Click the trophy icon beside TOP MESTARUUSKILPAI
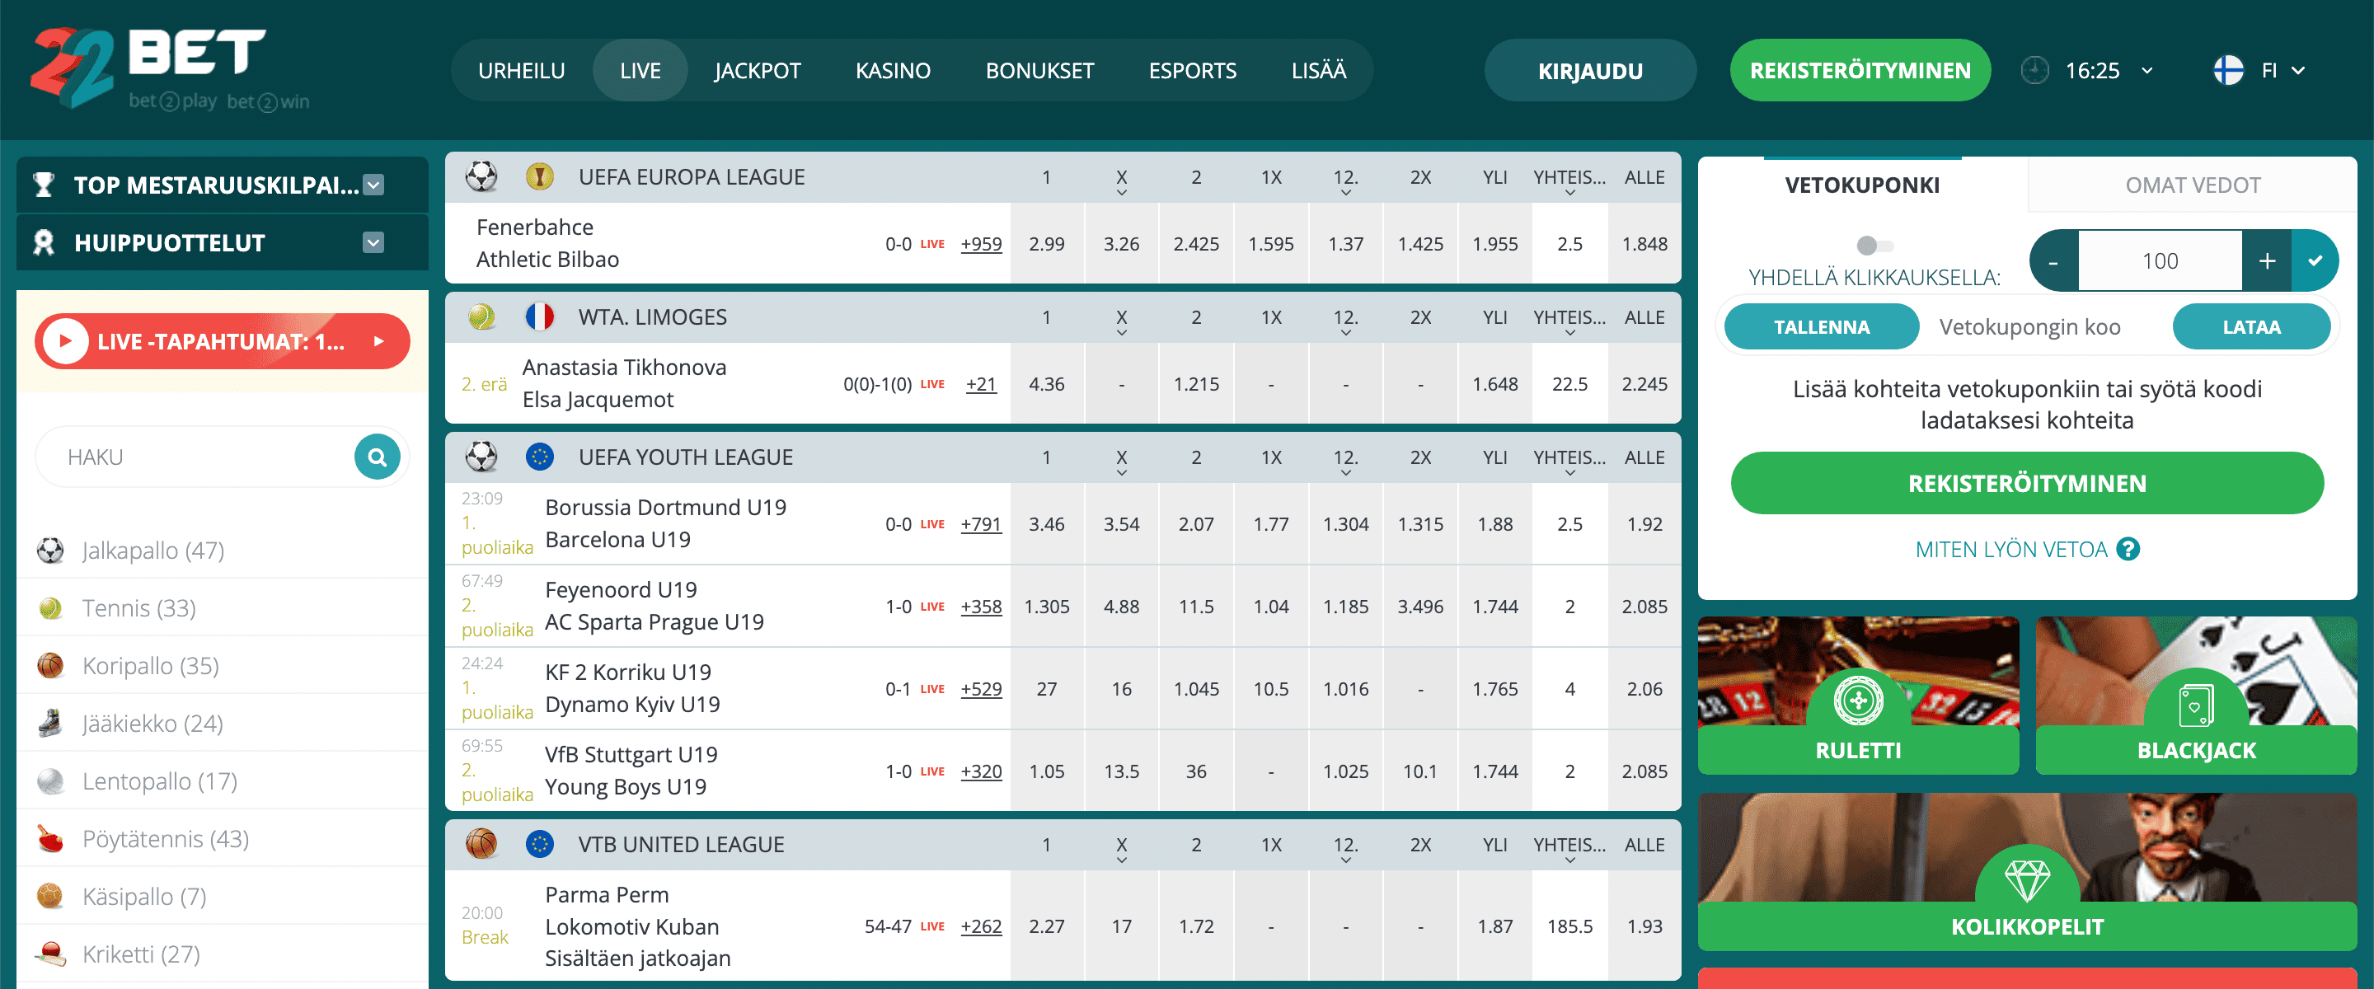 44,185
